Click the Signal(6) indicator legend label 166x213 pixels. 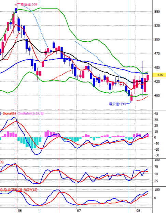pyautogui.click(x=10, y=113)
